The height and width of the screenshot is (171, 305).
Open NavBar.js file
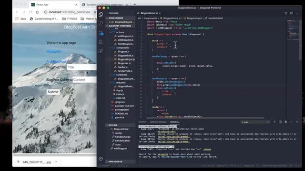pyautogui.click(x=122, y=67)
